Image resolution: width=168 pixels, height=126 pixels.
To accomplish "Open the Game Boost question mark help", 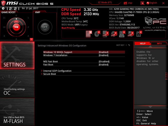I will point(31,39).
